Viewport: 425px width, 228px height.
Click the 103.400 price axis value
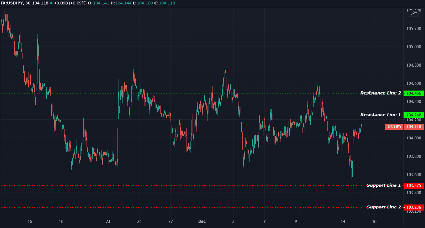[414, 193]
